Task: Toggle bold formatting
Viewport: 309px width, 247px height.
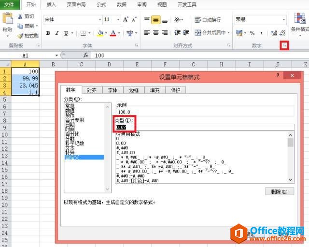Action: tap(48, 33)
